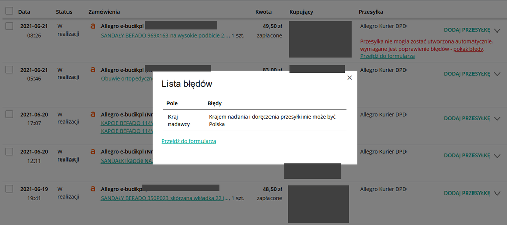Click Błędy header in error dialog
This screenshot has width=507, height=225.
pos(214,103)
